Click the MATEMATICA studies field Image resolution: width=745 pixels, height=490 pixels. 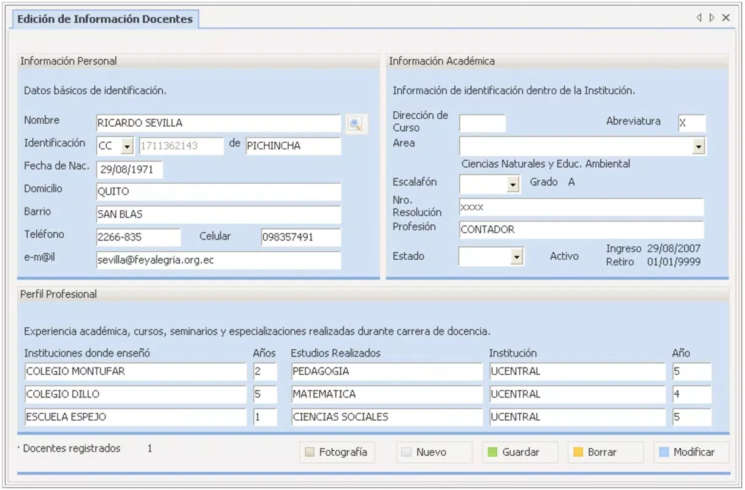coord(387,394)
